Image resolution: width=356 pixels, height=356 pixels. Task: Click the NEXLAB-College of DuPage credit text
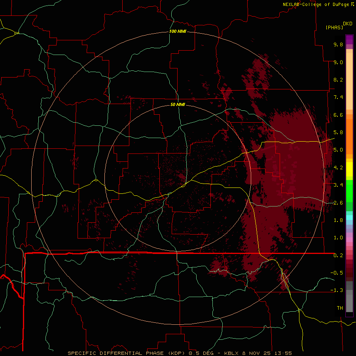316,4
